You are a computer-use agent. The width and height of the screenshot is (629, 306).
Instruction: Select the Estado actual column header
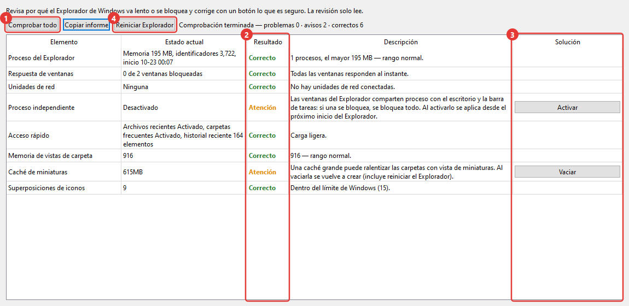(x=184, y=42)
